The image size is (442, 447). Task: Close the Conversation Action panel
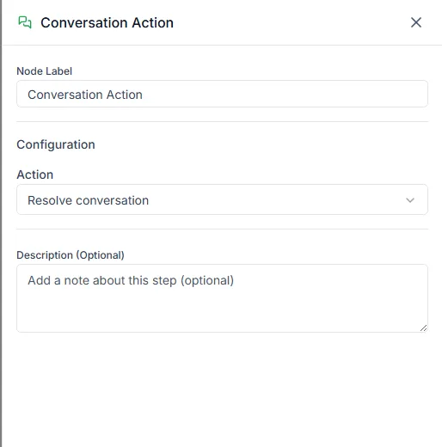coord(416,22)
